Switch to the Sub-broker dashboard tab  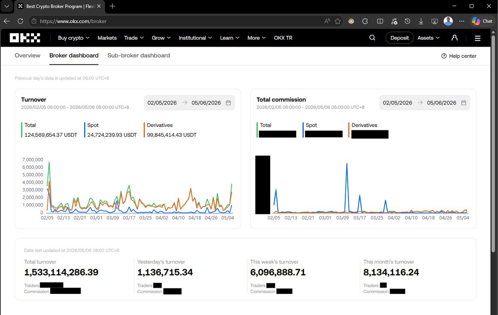[139, 55]
